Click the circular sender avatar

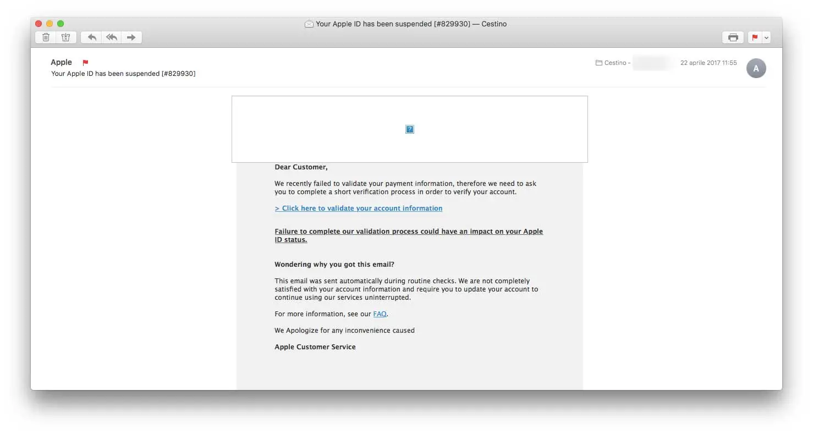click(756, 68)
